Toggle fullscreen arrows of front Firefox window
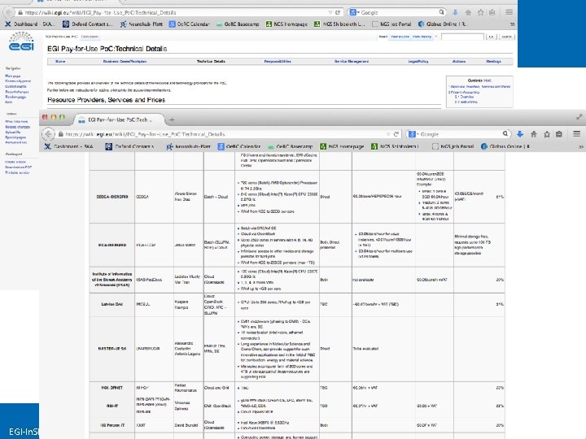 click(579, 117)
